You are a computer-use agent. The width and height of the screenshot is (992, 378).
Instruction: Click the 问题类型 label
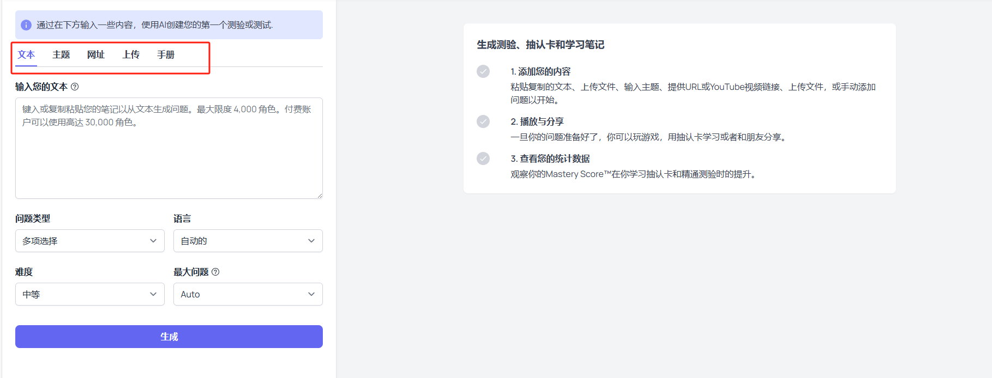coord(33,218)
